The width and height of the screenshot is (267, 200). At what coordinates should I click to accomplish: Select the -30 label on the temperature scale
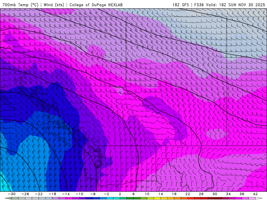click(12, 194)
